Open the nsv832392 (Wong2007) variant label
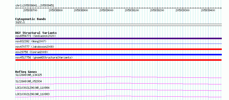This screenshot has width=229, height=100. point(31,41)
